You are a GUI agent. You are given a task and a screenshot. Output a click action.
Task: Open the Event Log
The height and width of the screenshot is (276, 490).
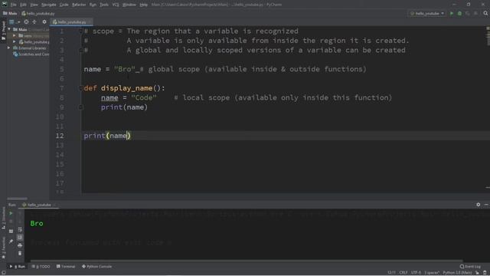click(470, 267)
